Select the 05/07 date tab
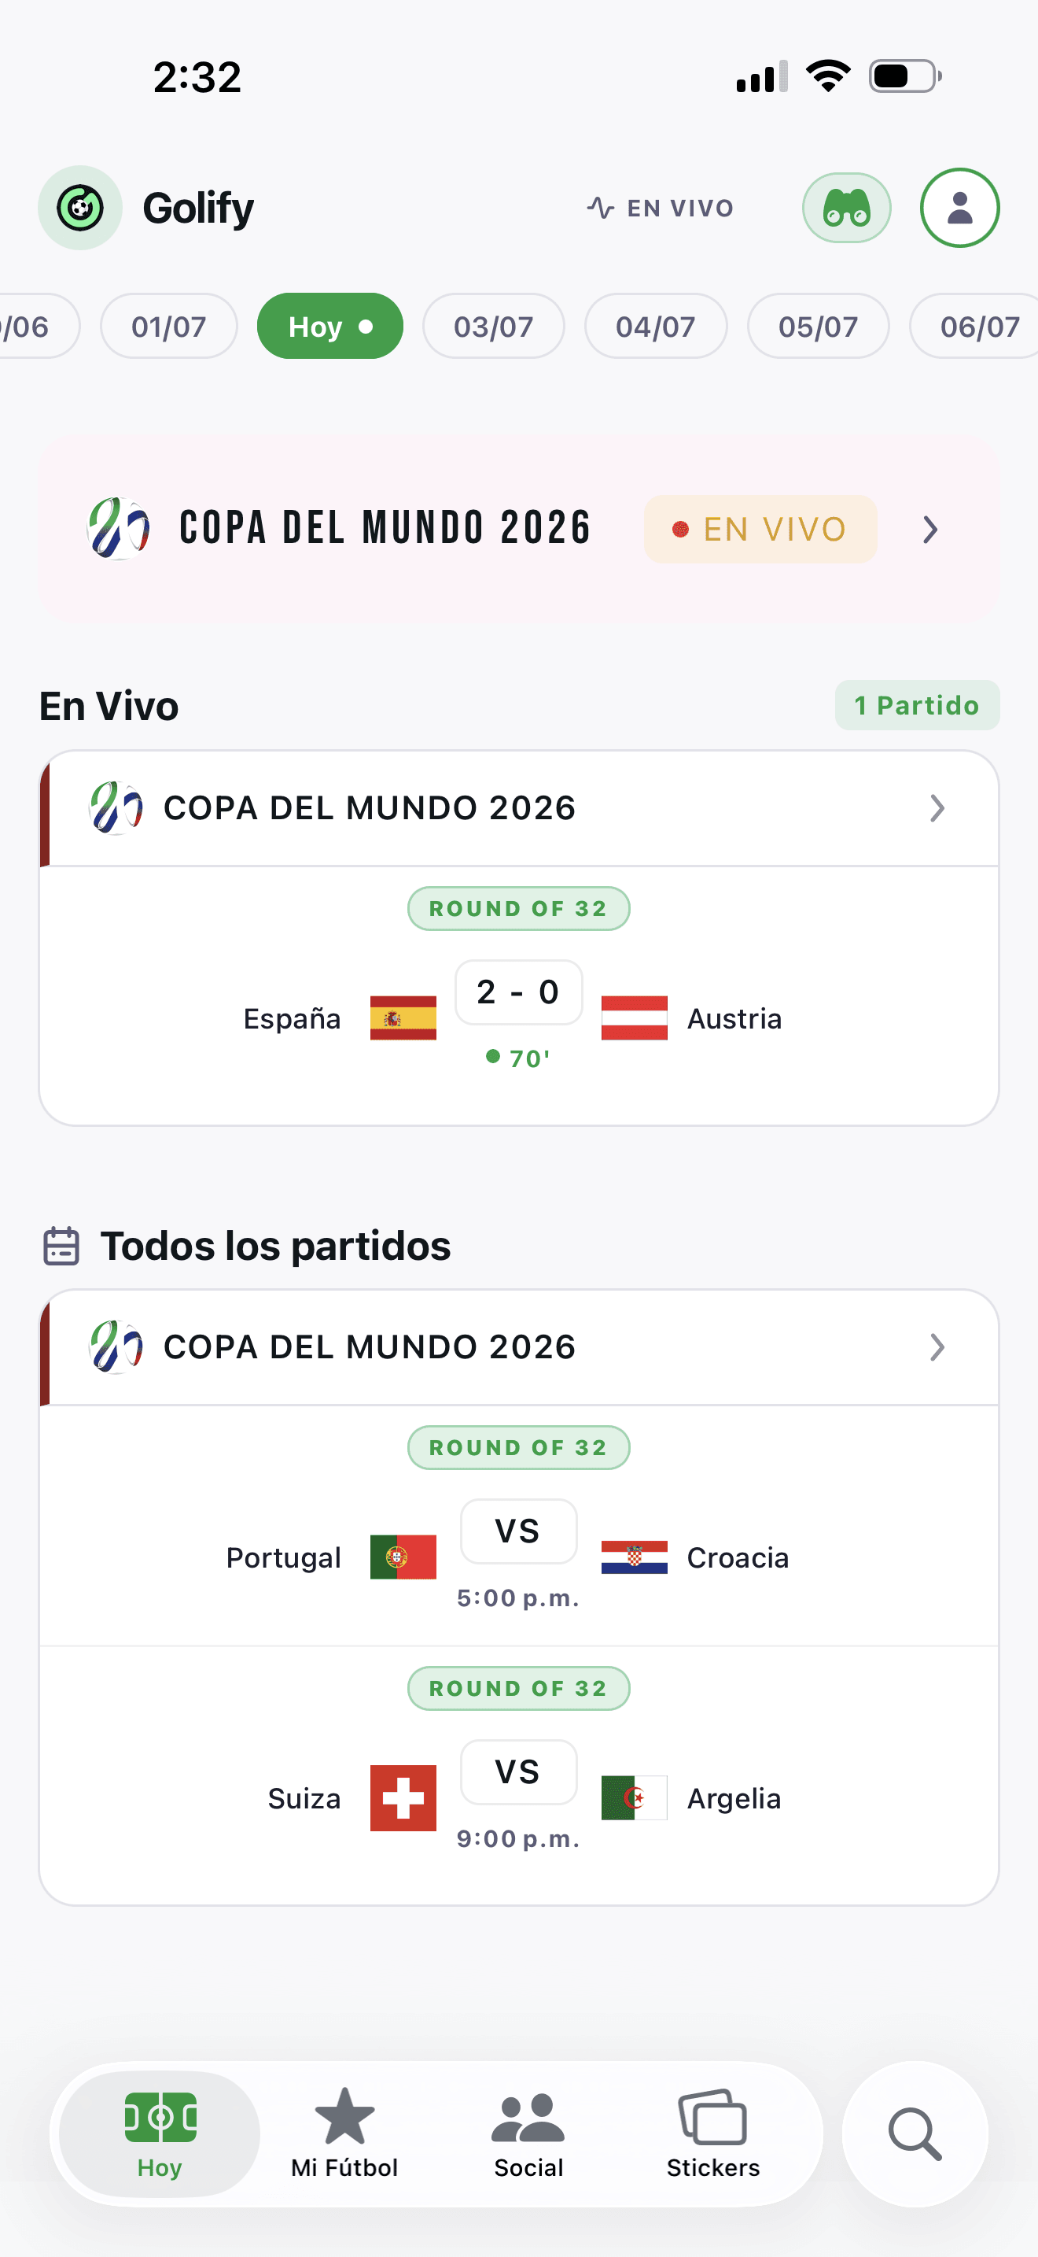This screenshot has width=1038, height=2257. [819, 326]
